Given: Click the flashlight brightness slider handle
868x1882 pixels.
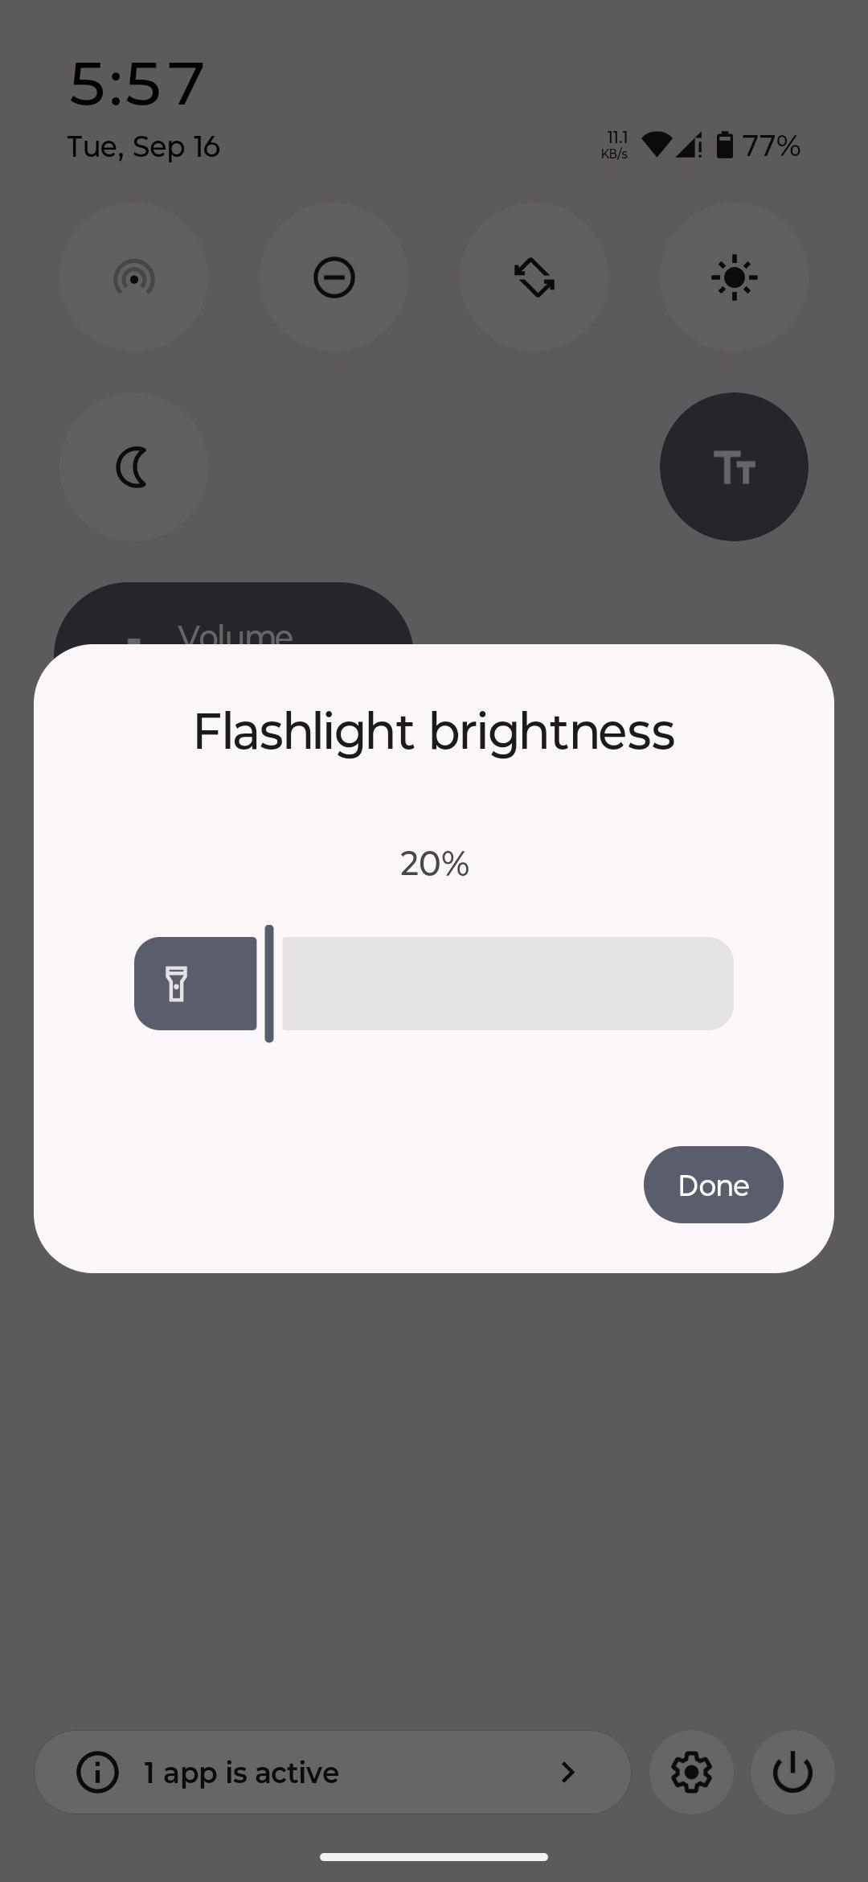Looking at the screenshot, I should (269, 984).
